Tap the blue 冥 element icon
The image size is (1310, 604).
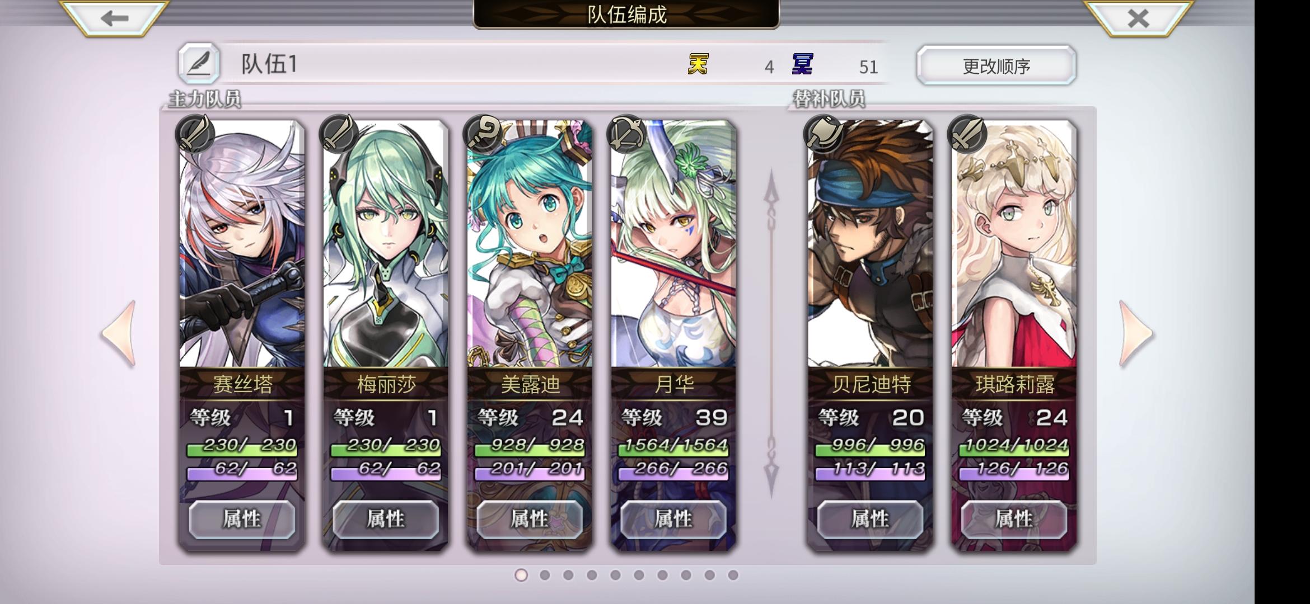(x=802, y=64)
